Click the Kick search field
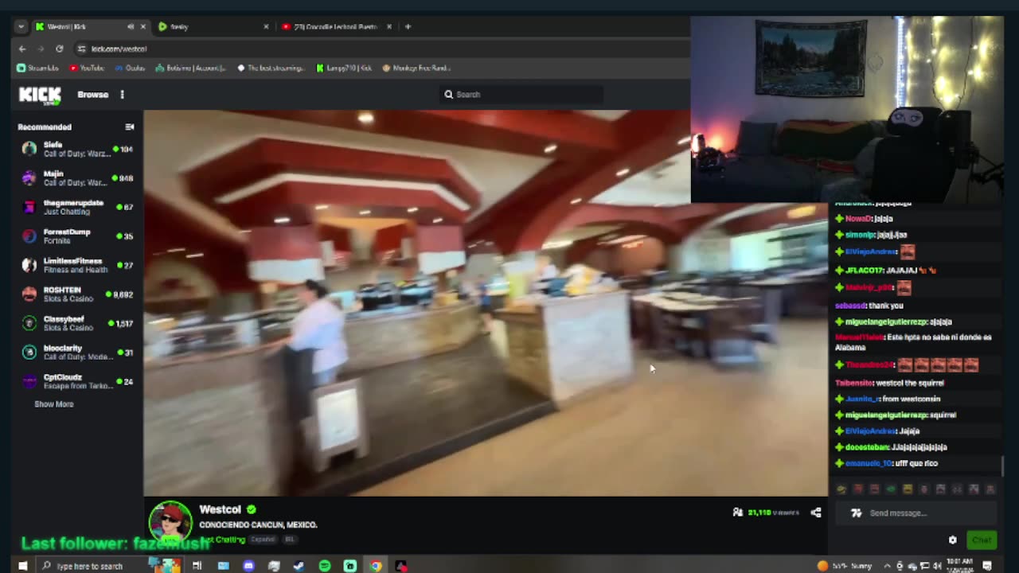Image resolution: width=1019 pixels, height=573 pixels. (521, 95)
